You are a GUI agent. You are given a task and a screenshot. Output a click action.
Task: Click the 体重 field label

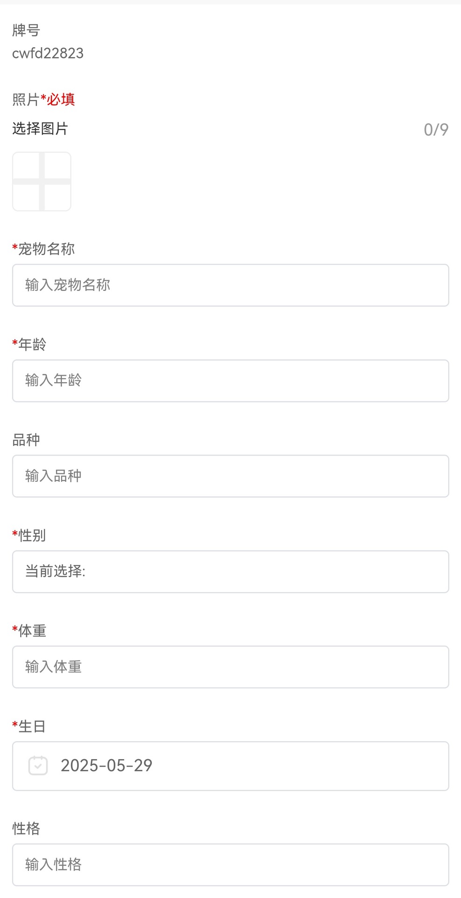[x=32, y=631]
